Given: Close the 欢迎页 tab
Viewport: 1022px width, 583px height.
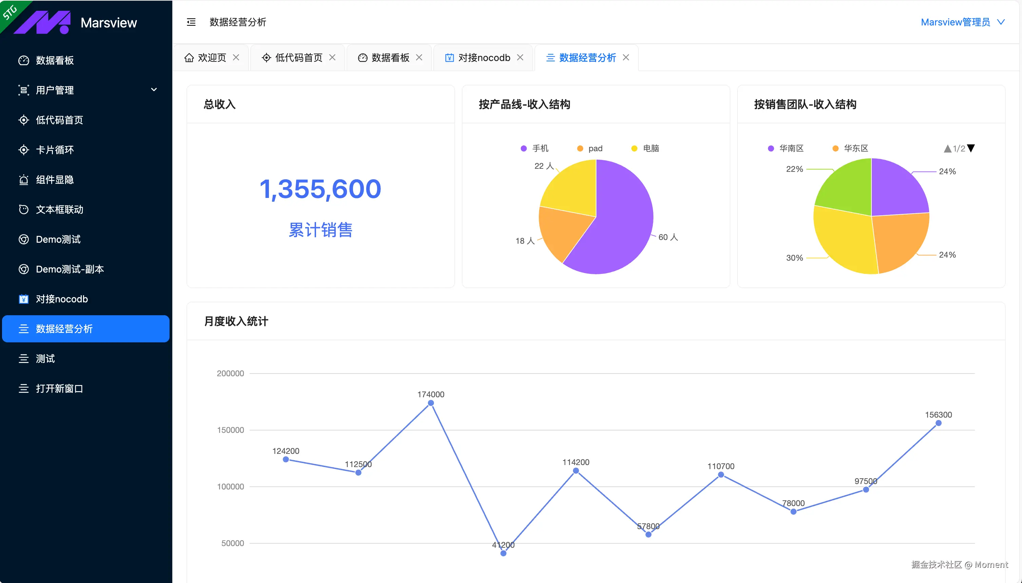Looking at the screenshot, I should (236, 58).
